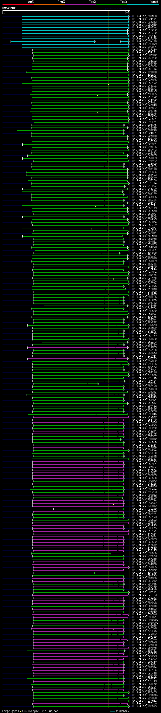Image resolution: width=161 pixels, height=713 pixels.
Task: Select hit label UniRef100_C6TG60
Action: (144, 339)
